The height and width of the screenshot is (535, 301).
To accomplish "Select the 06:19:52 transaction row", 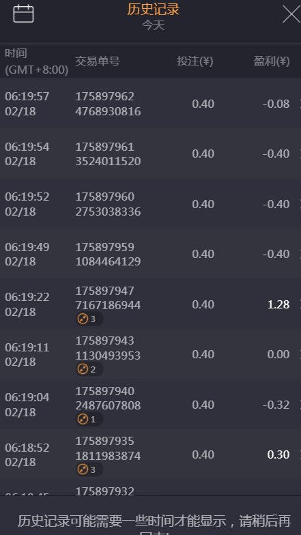I will (x=150, y=203).
